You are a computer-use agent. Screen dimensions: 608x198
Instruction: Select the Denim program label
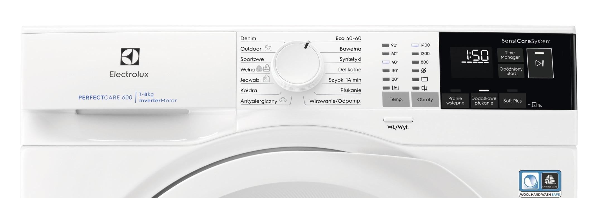(x=248, y=38)
